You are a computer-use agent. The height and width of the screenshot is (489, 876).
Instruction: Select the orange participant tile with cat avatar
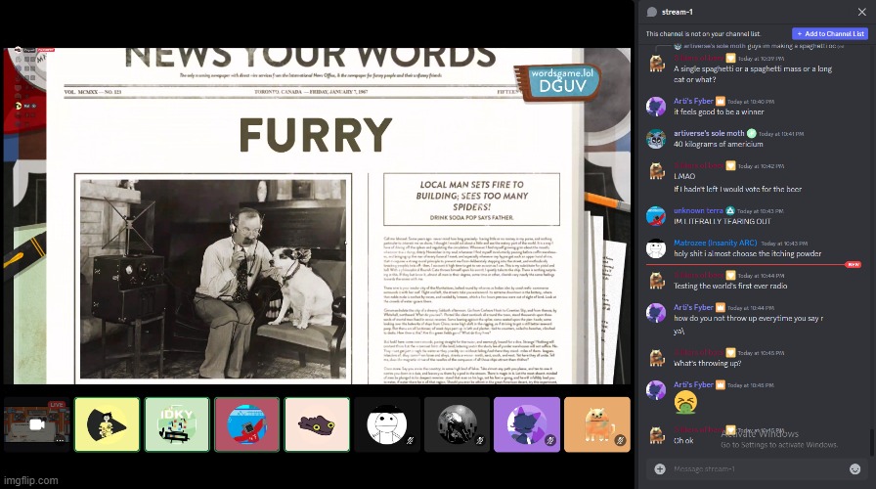coord(597,424)
